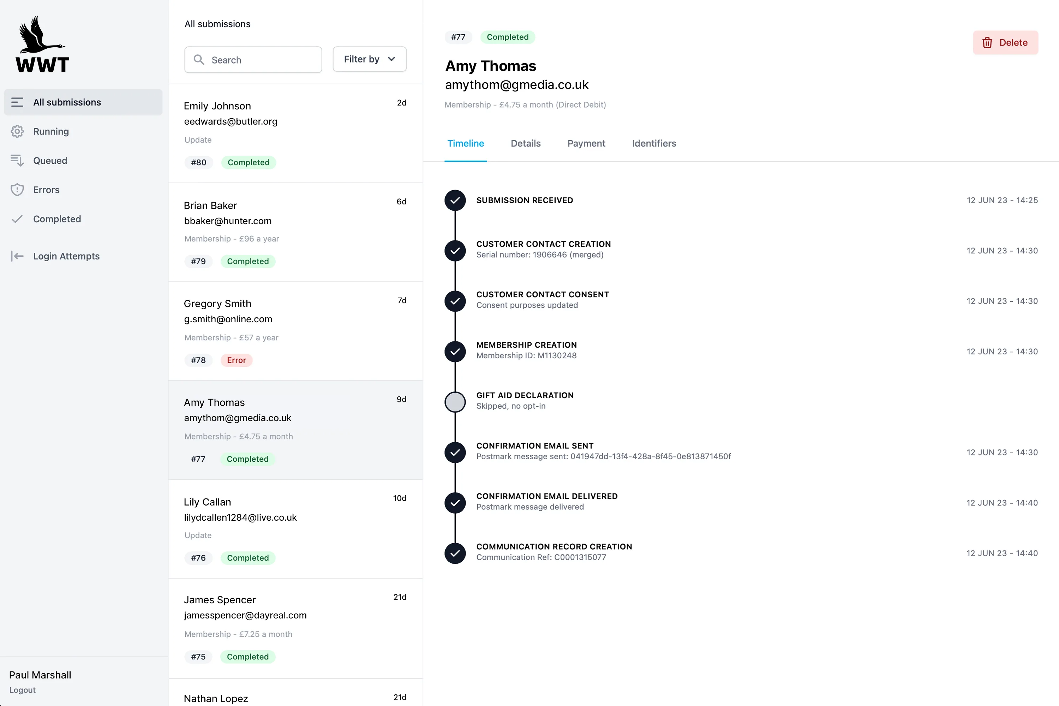The image size is (1059, 706).
Task: Click the Errors shield icon
Action: (x=17, y=190)
